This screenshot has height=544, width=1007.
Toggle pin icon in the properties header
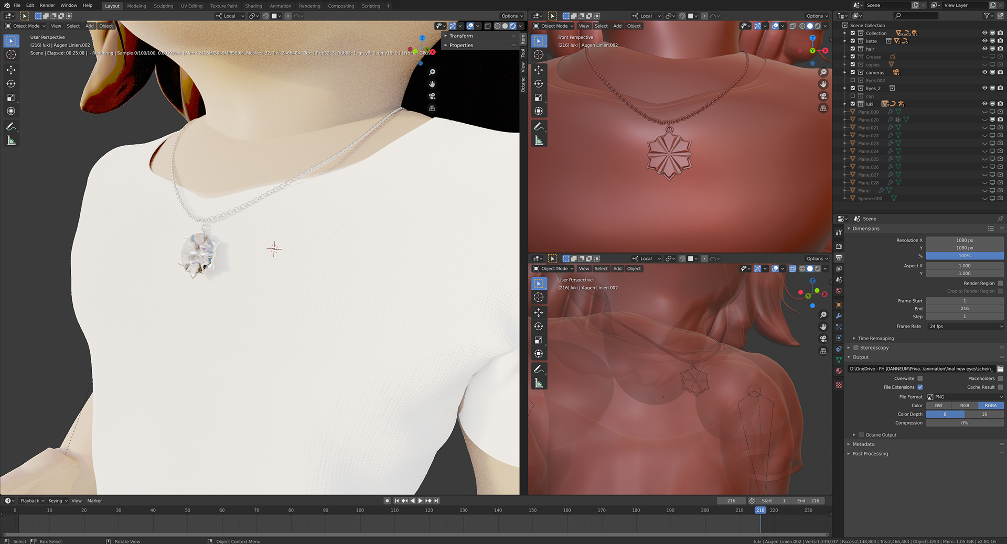click(1000, 219)
